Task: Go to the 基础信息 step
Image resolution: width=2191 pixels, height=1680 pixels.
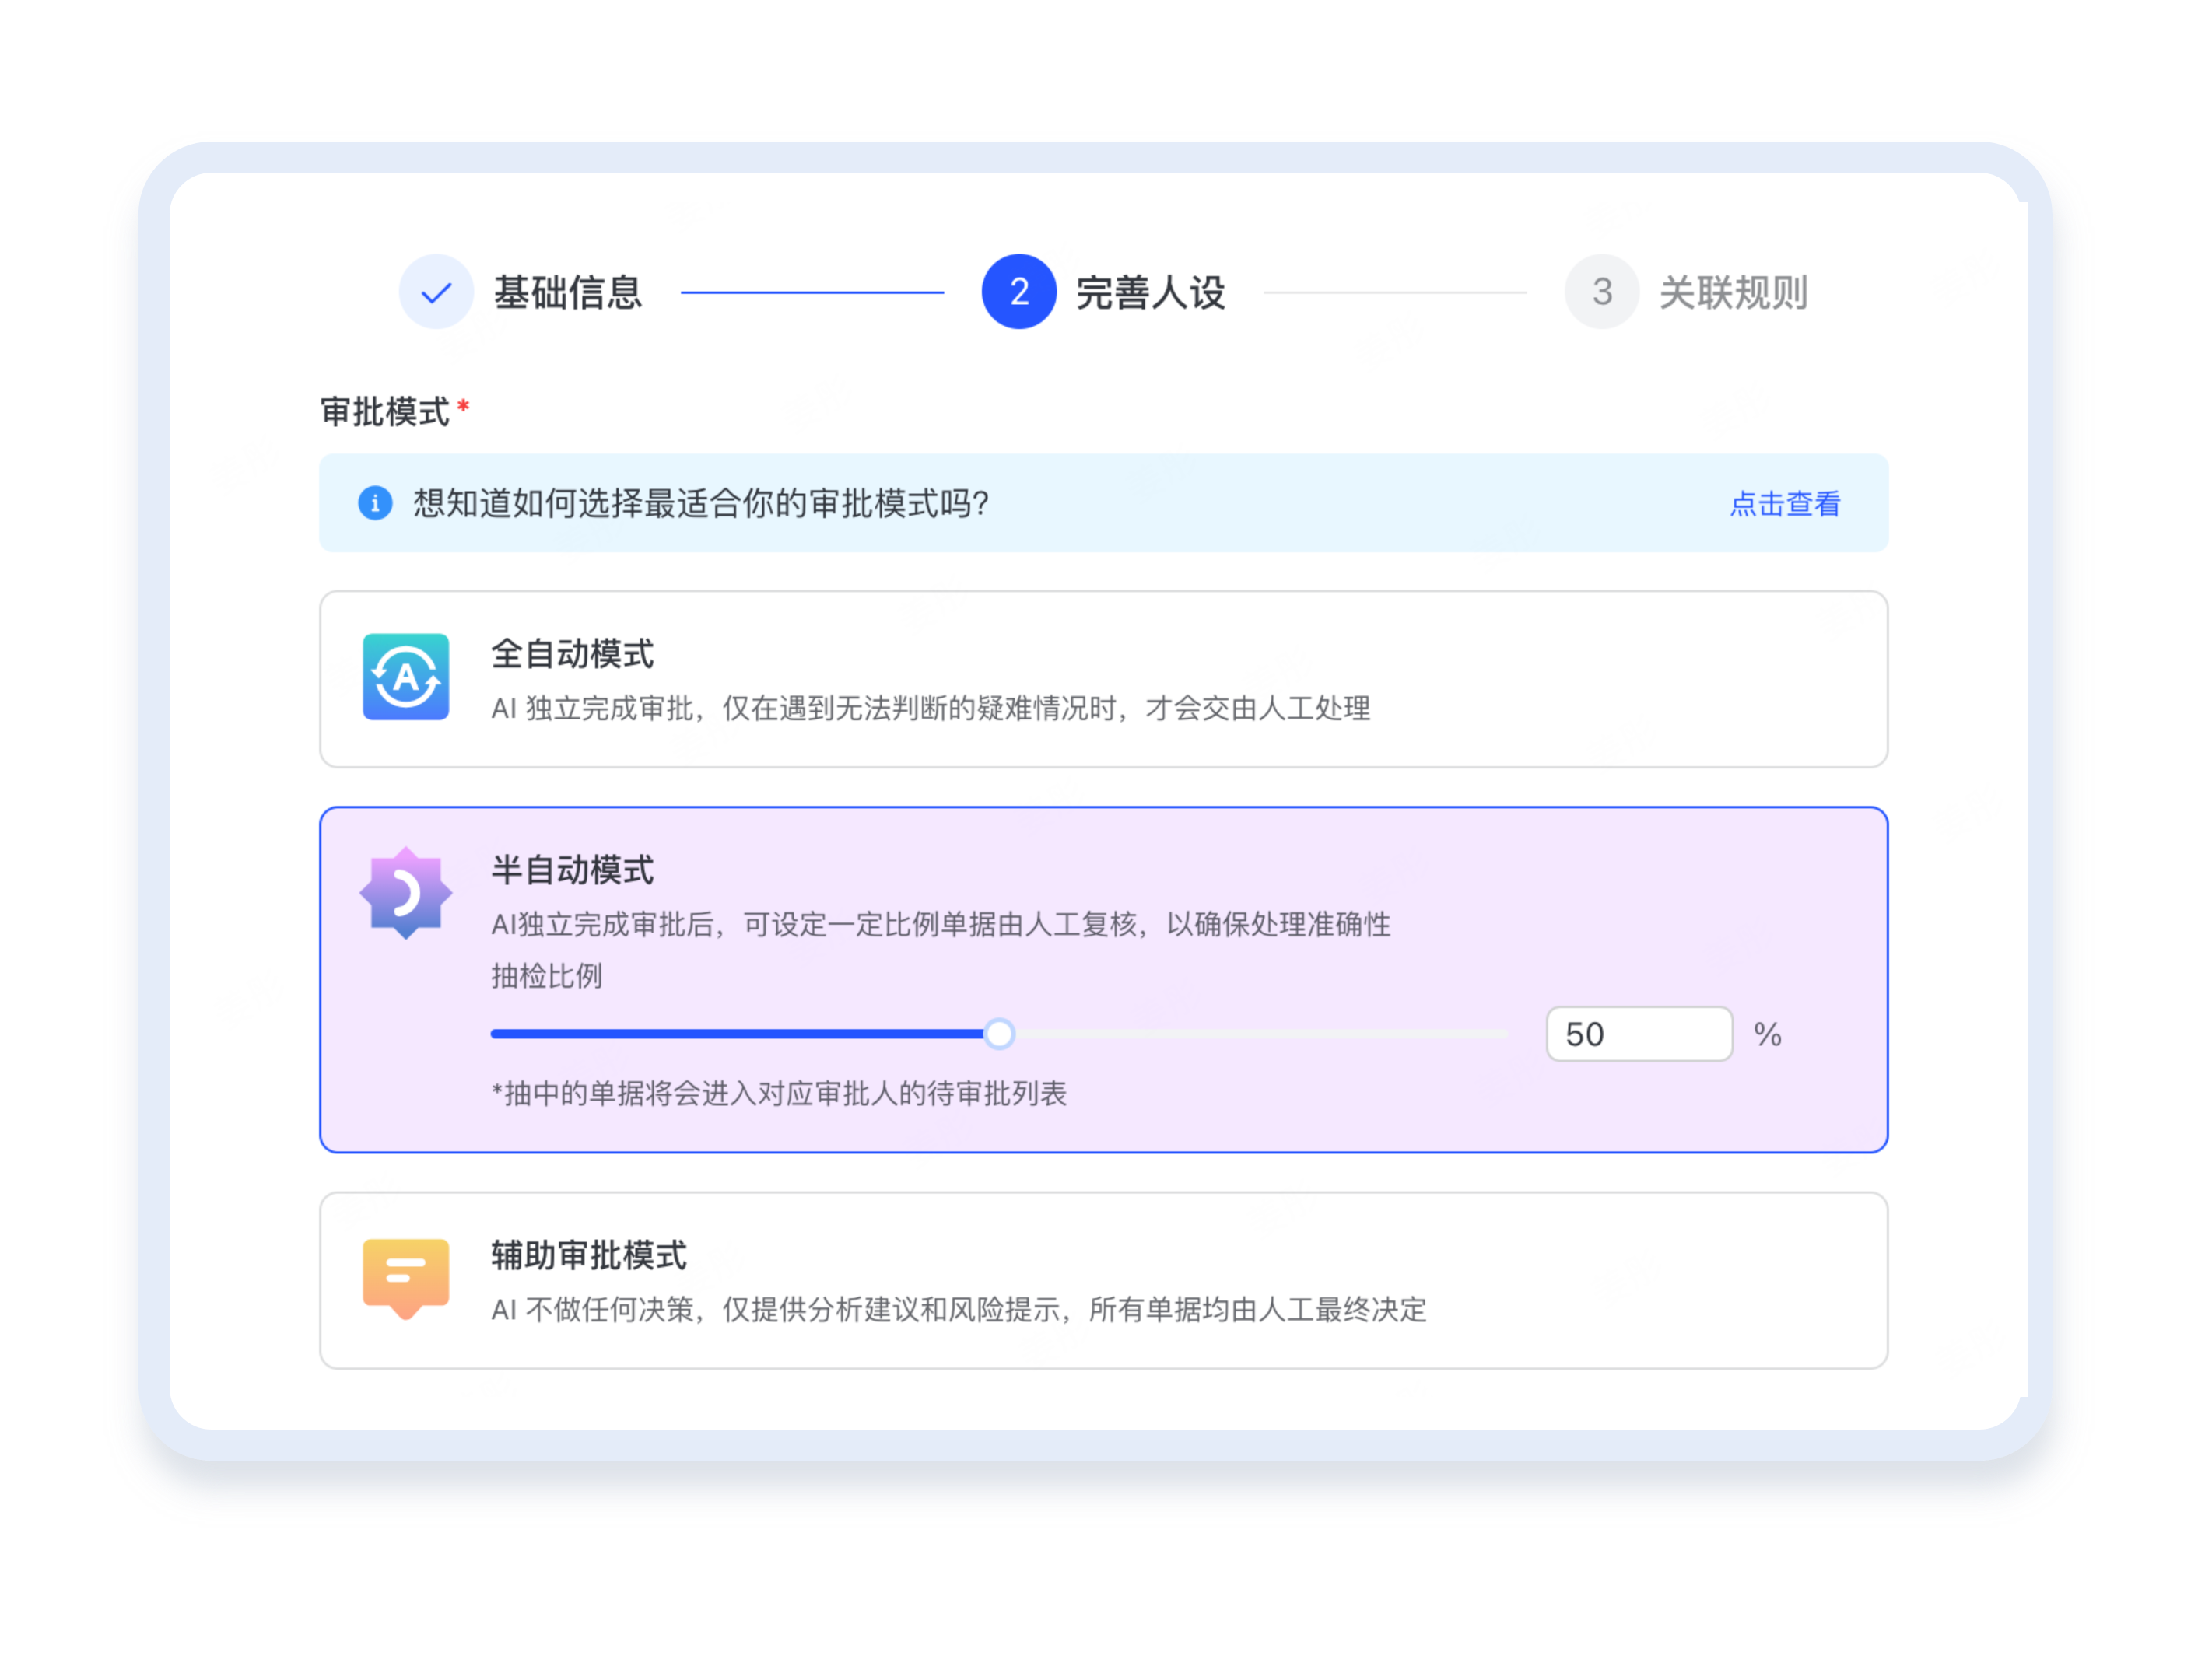Action: [567, 293]
